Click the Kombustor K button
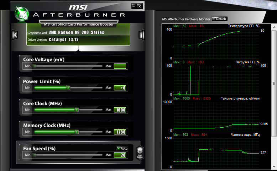This screenshot has width=277, height=171. tap(15, 35)
